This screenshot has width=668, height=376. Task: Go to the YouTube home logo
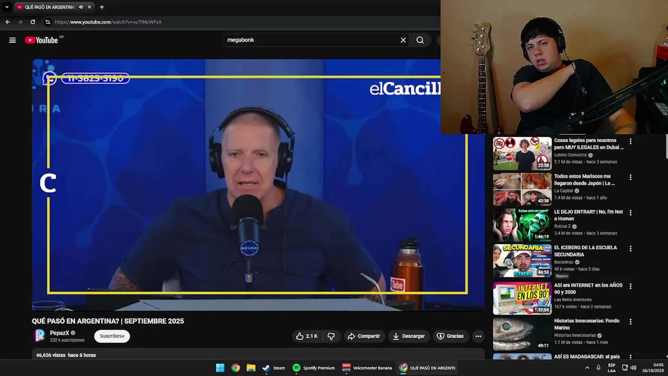(x=41, y=40)
